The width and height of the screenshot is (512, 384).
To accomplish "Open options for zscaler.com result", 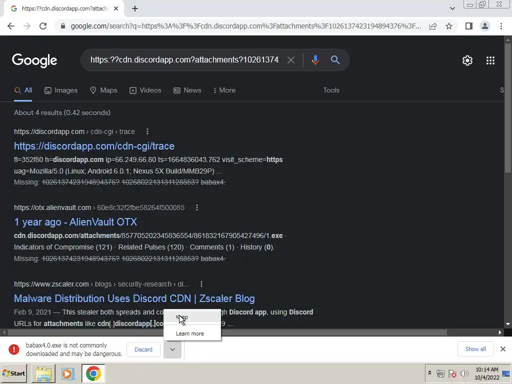I will pyautogui.click(x=201, y=284).
